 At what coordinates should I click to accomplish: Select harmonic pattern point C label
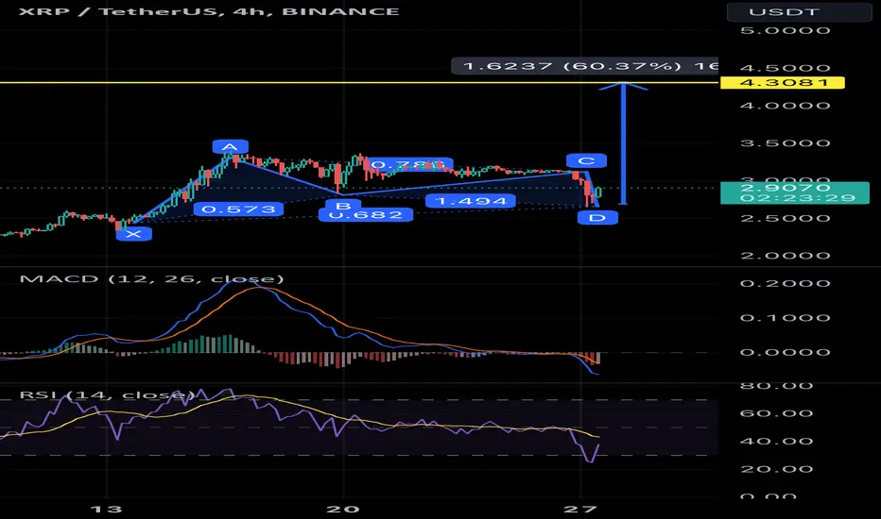pyautogui.click(x=586, y=160)
